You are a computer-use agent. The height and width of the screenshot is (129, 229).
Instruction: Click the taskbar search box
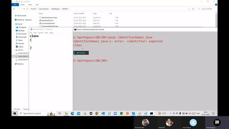click(37, 113)
